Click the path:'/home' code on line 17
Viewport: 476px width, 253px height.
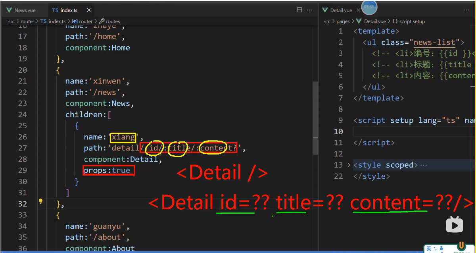coord(95,37)
